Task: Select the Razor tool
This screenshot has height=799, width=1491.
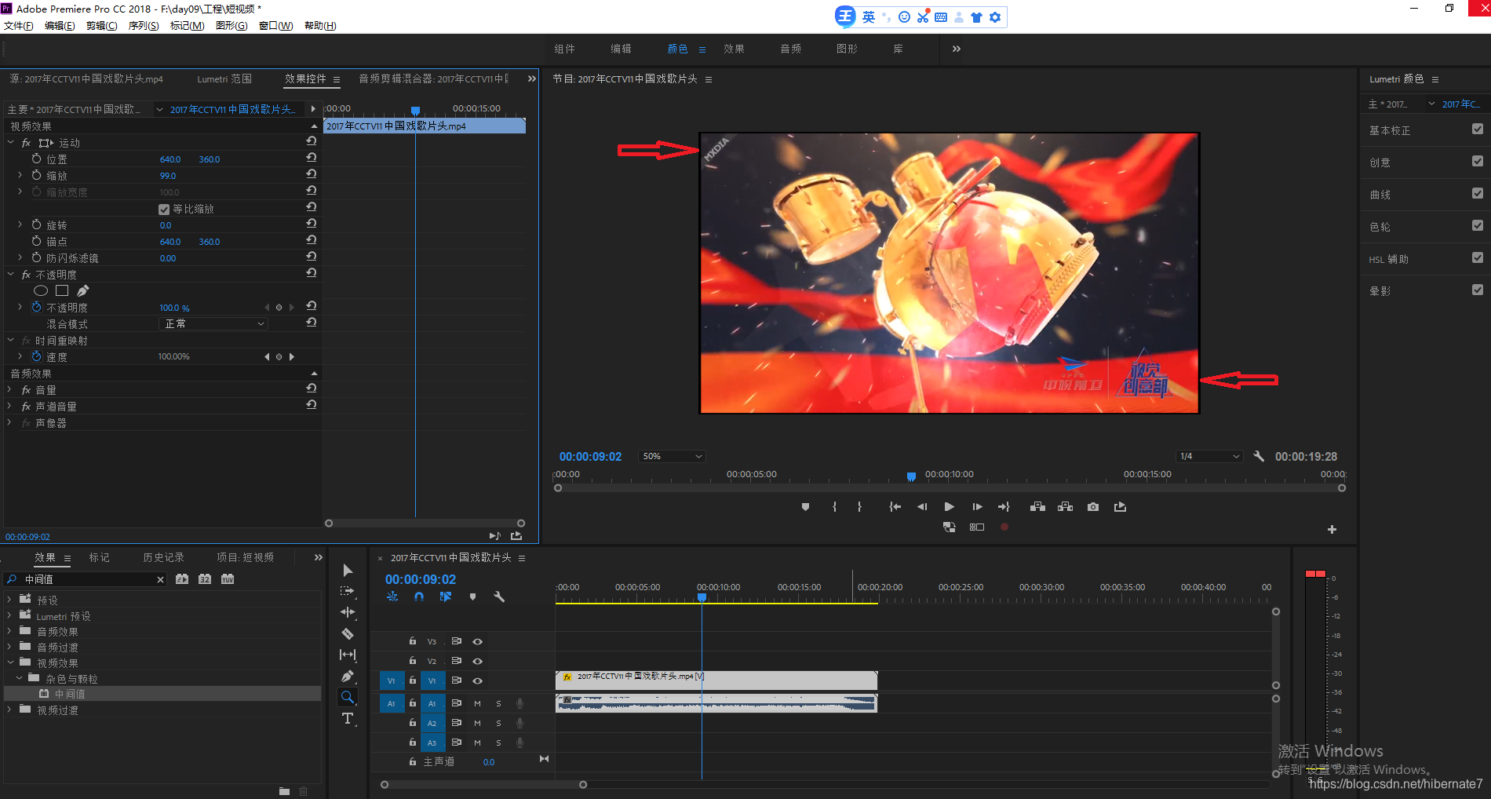Action: pyautogui.click(x=348, y=633)
